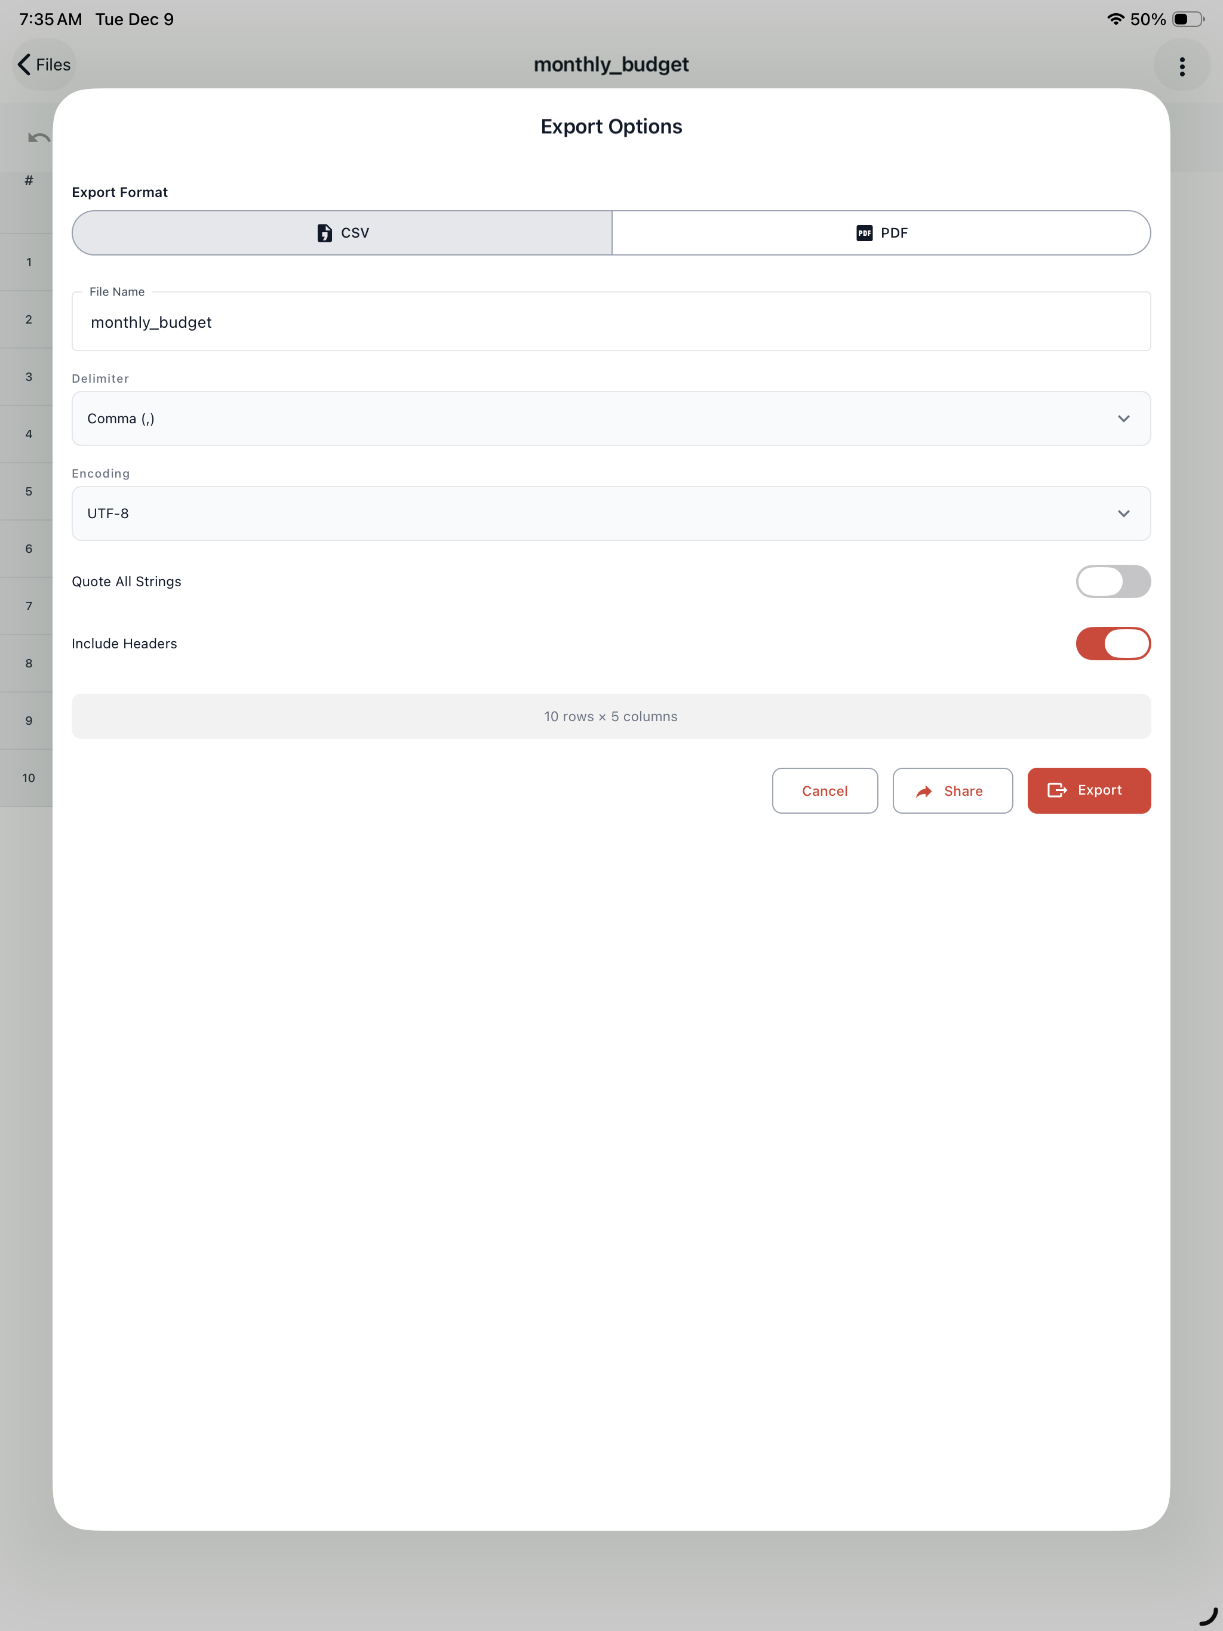Tap the Delimiter chevron arrow
Viewport: 1223px width, 1631px height.
tap(1123, 419)
